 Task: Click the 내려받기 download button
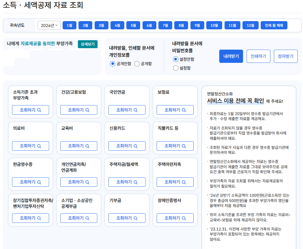coord(231,56)
